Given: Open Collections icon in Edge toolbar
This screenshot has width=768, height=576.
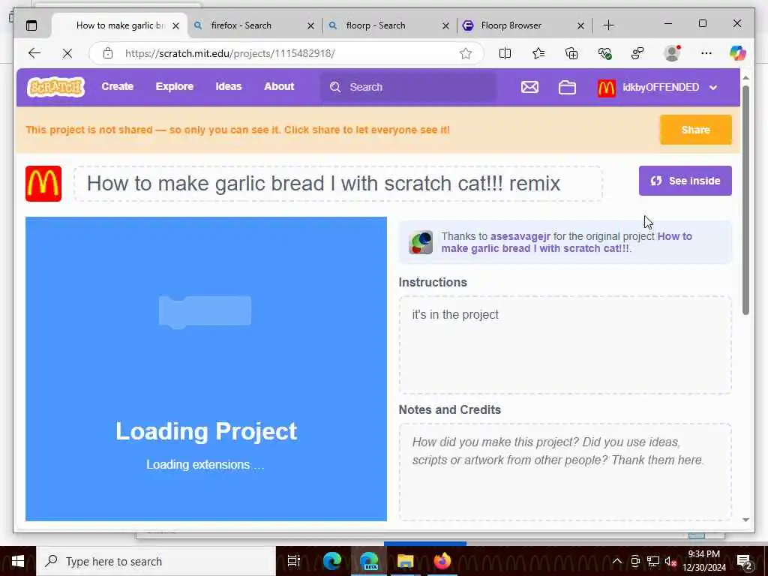Looking at the screenshot, I should (571, 53).
